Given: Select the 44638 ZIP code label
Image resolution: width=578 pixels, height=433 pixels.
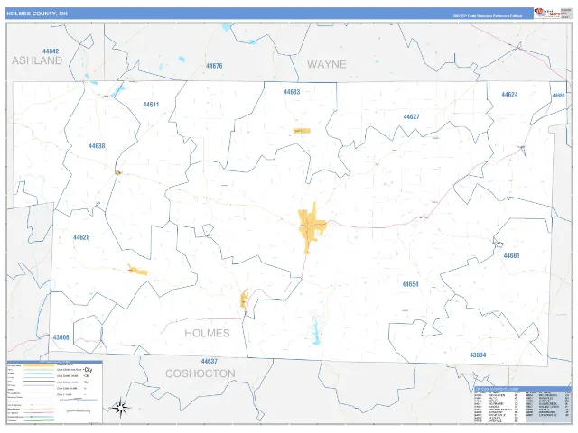Looking at the screenshot, I should click(x=97, y=146).
